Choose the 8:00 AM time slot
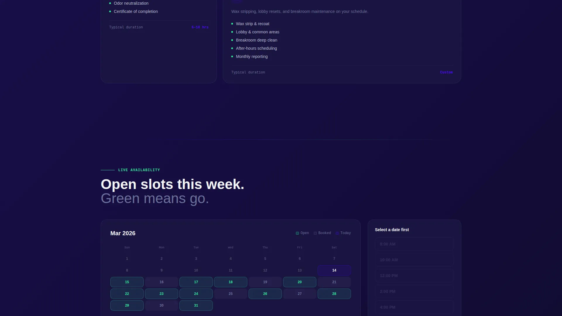 (414, 244)
